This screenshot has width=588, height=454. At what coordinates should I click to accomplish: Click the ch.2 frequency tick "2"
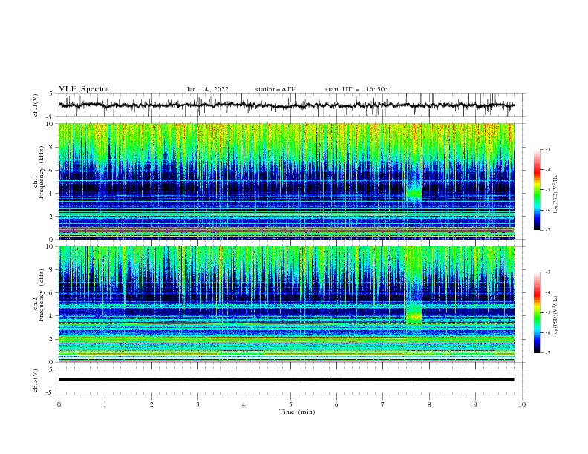(x=52, y=339)
